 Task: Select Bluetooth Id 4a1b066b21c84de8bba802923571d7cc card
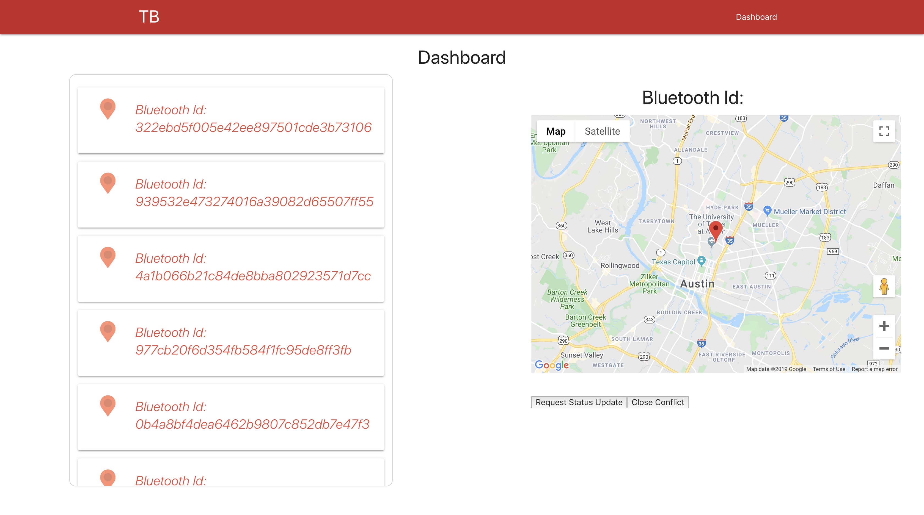231,268
